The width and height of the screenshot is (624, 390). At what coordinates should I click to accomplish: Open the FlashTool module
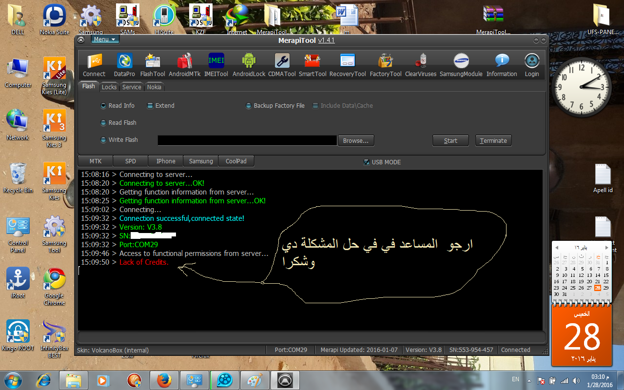[153, 65]
